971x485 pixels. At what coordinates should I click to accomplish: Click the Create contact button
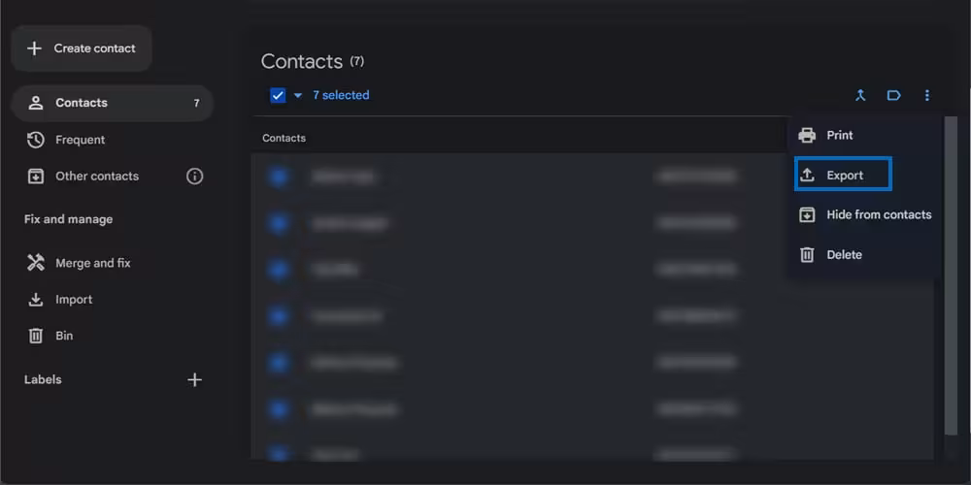[82, 48]
